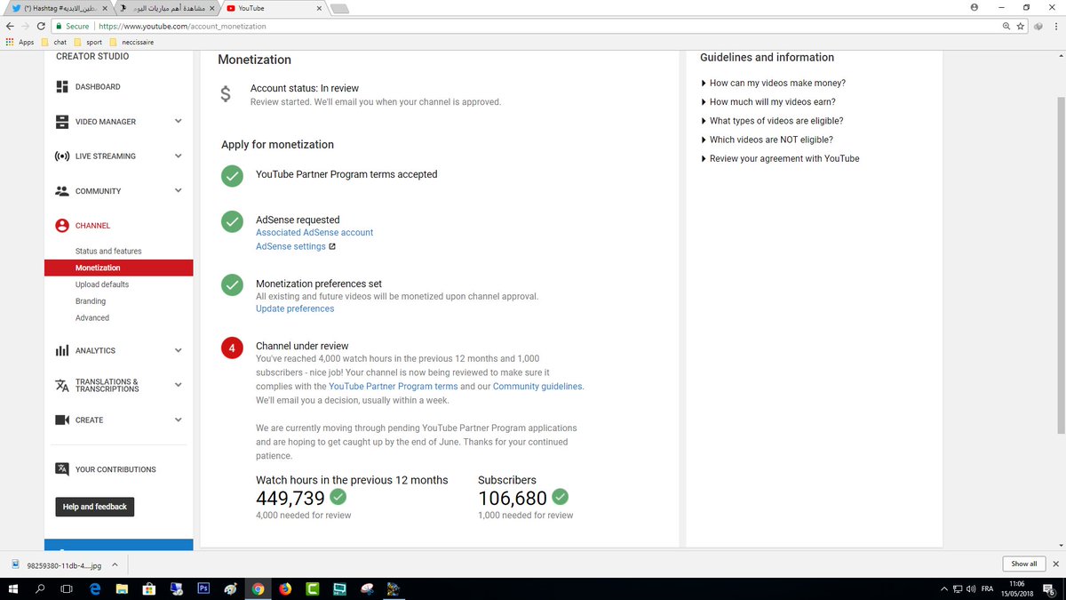Expand the Video Manager section chevron

tap(178, 122)
